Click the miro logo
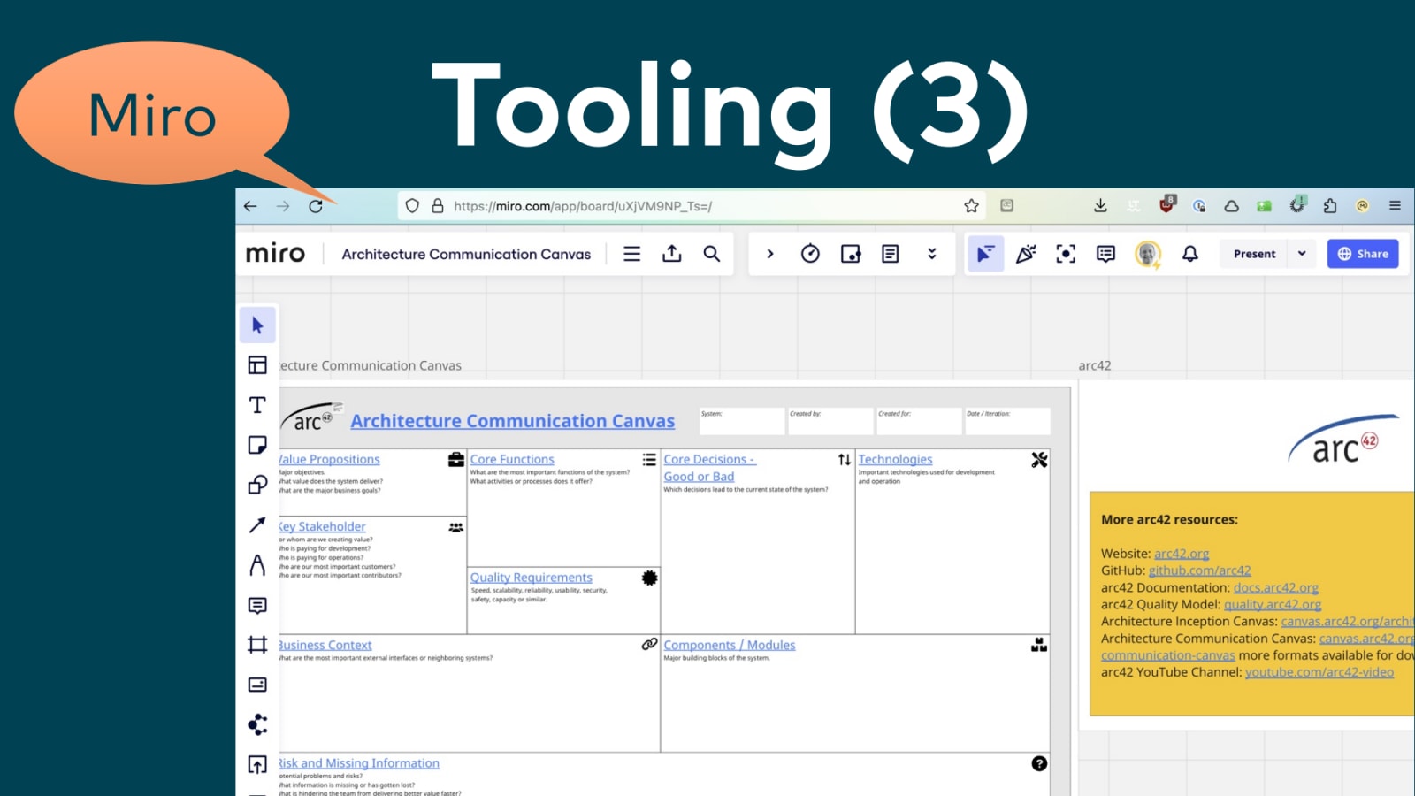The width and height of the screenshot is (1415, 796). (275, 254)
